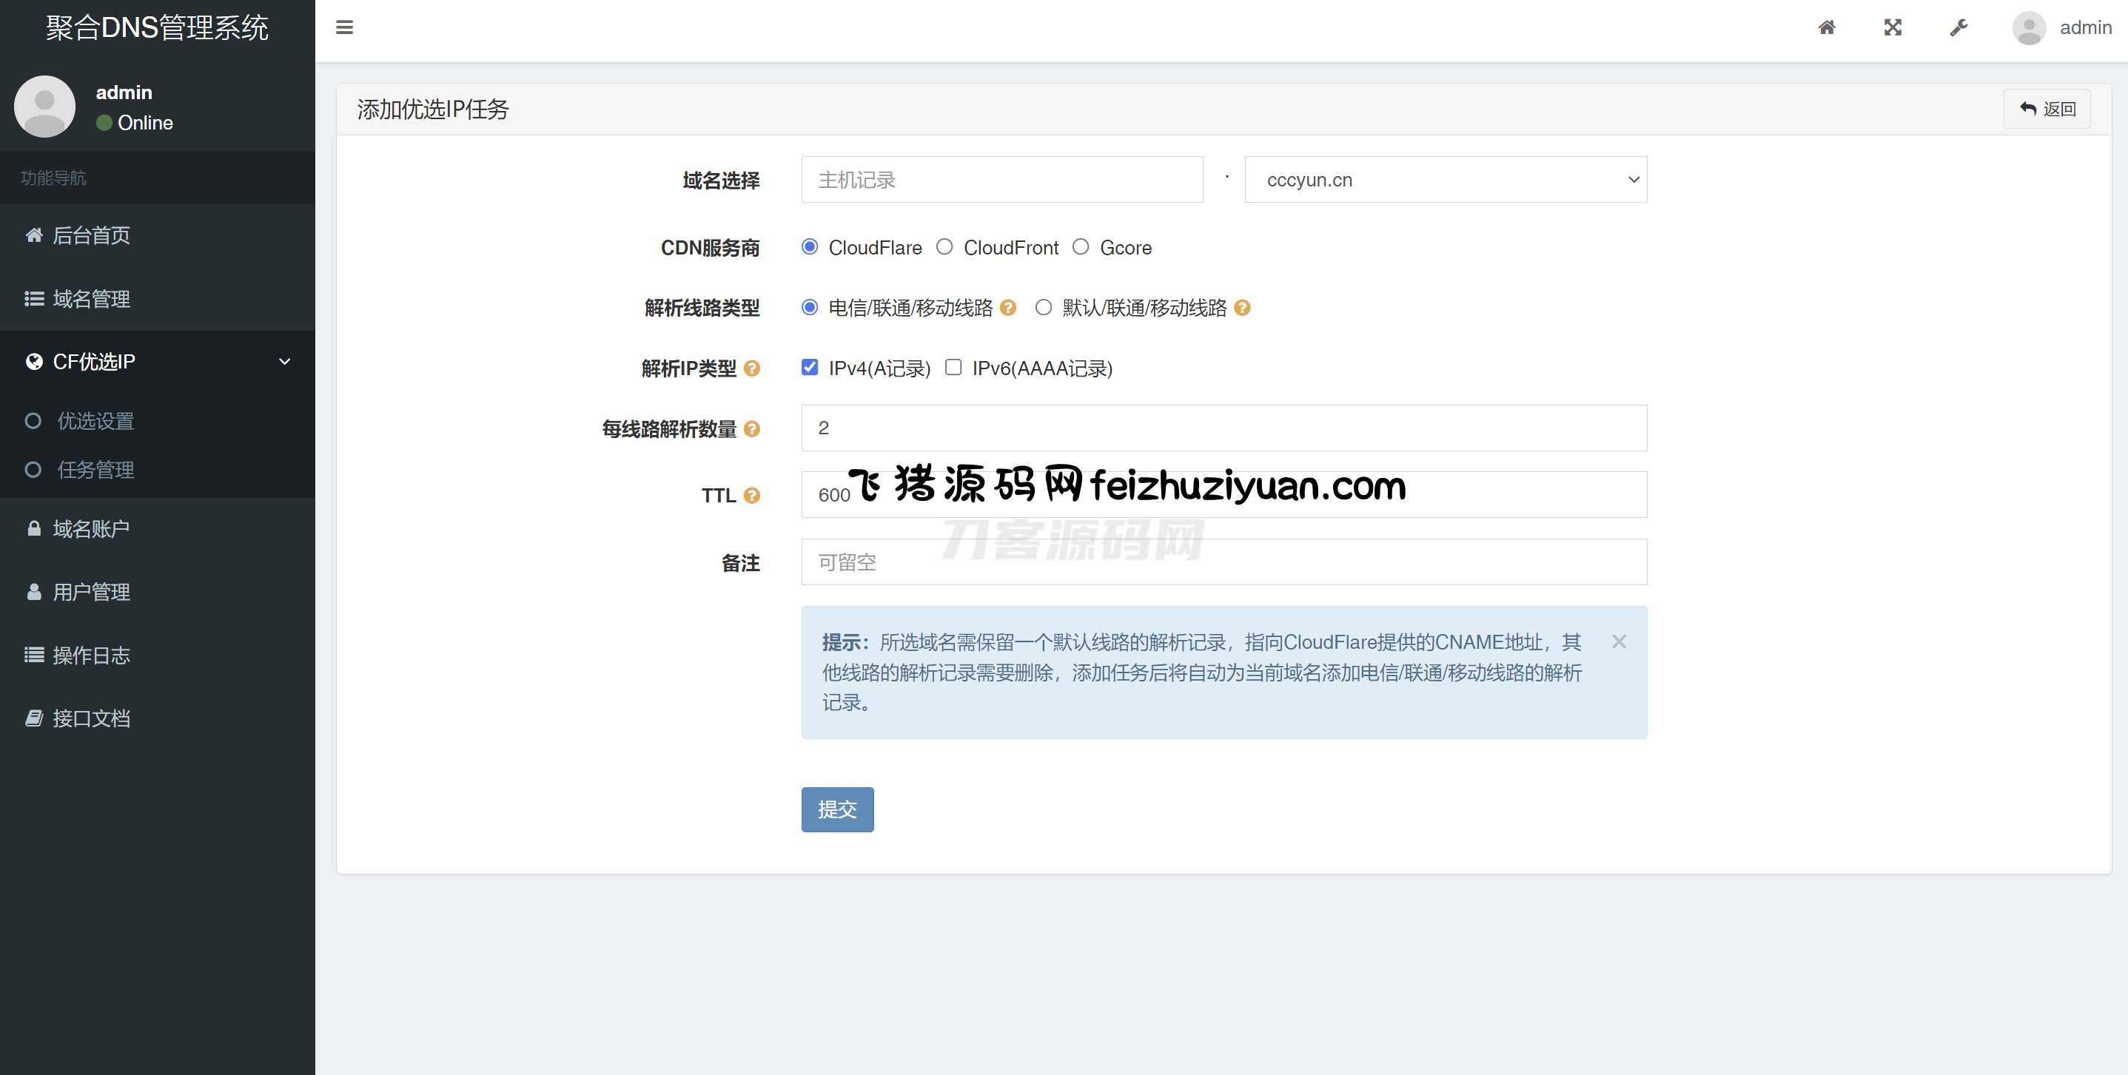Click the 提交 submit button

837,809
